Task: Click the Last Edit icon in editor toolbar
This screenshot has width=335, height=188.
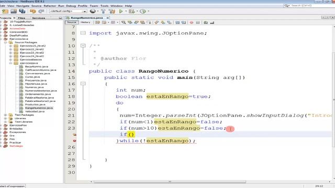Action: [98, 22]
